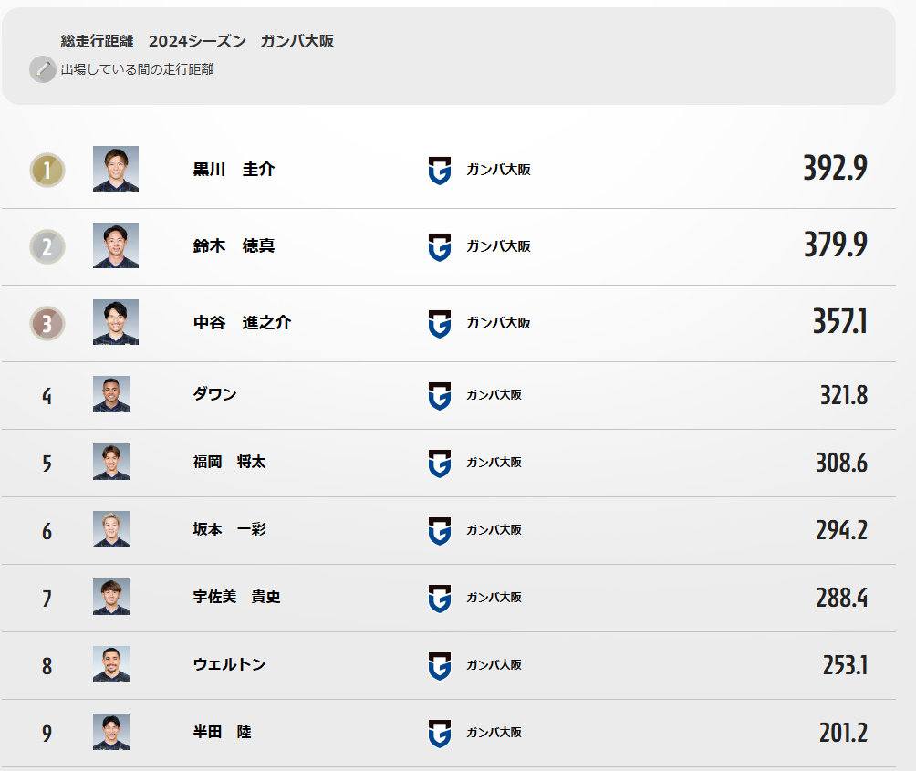Click Gamba Osaka crest in ダワン row

440,396
